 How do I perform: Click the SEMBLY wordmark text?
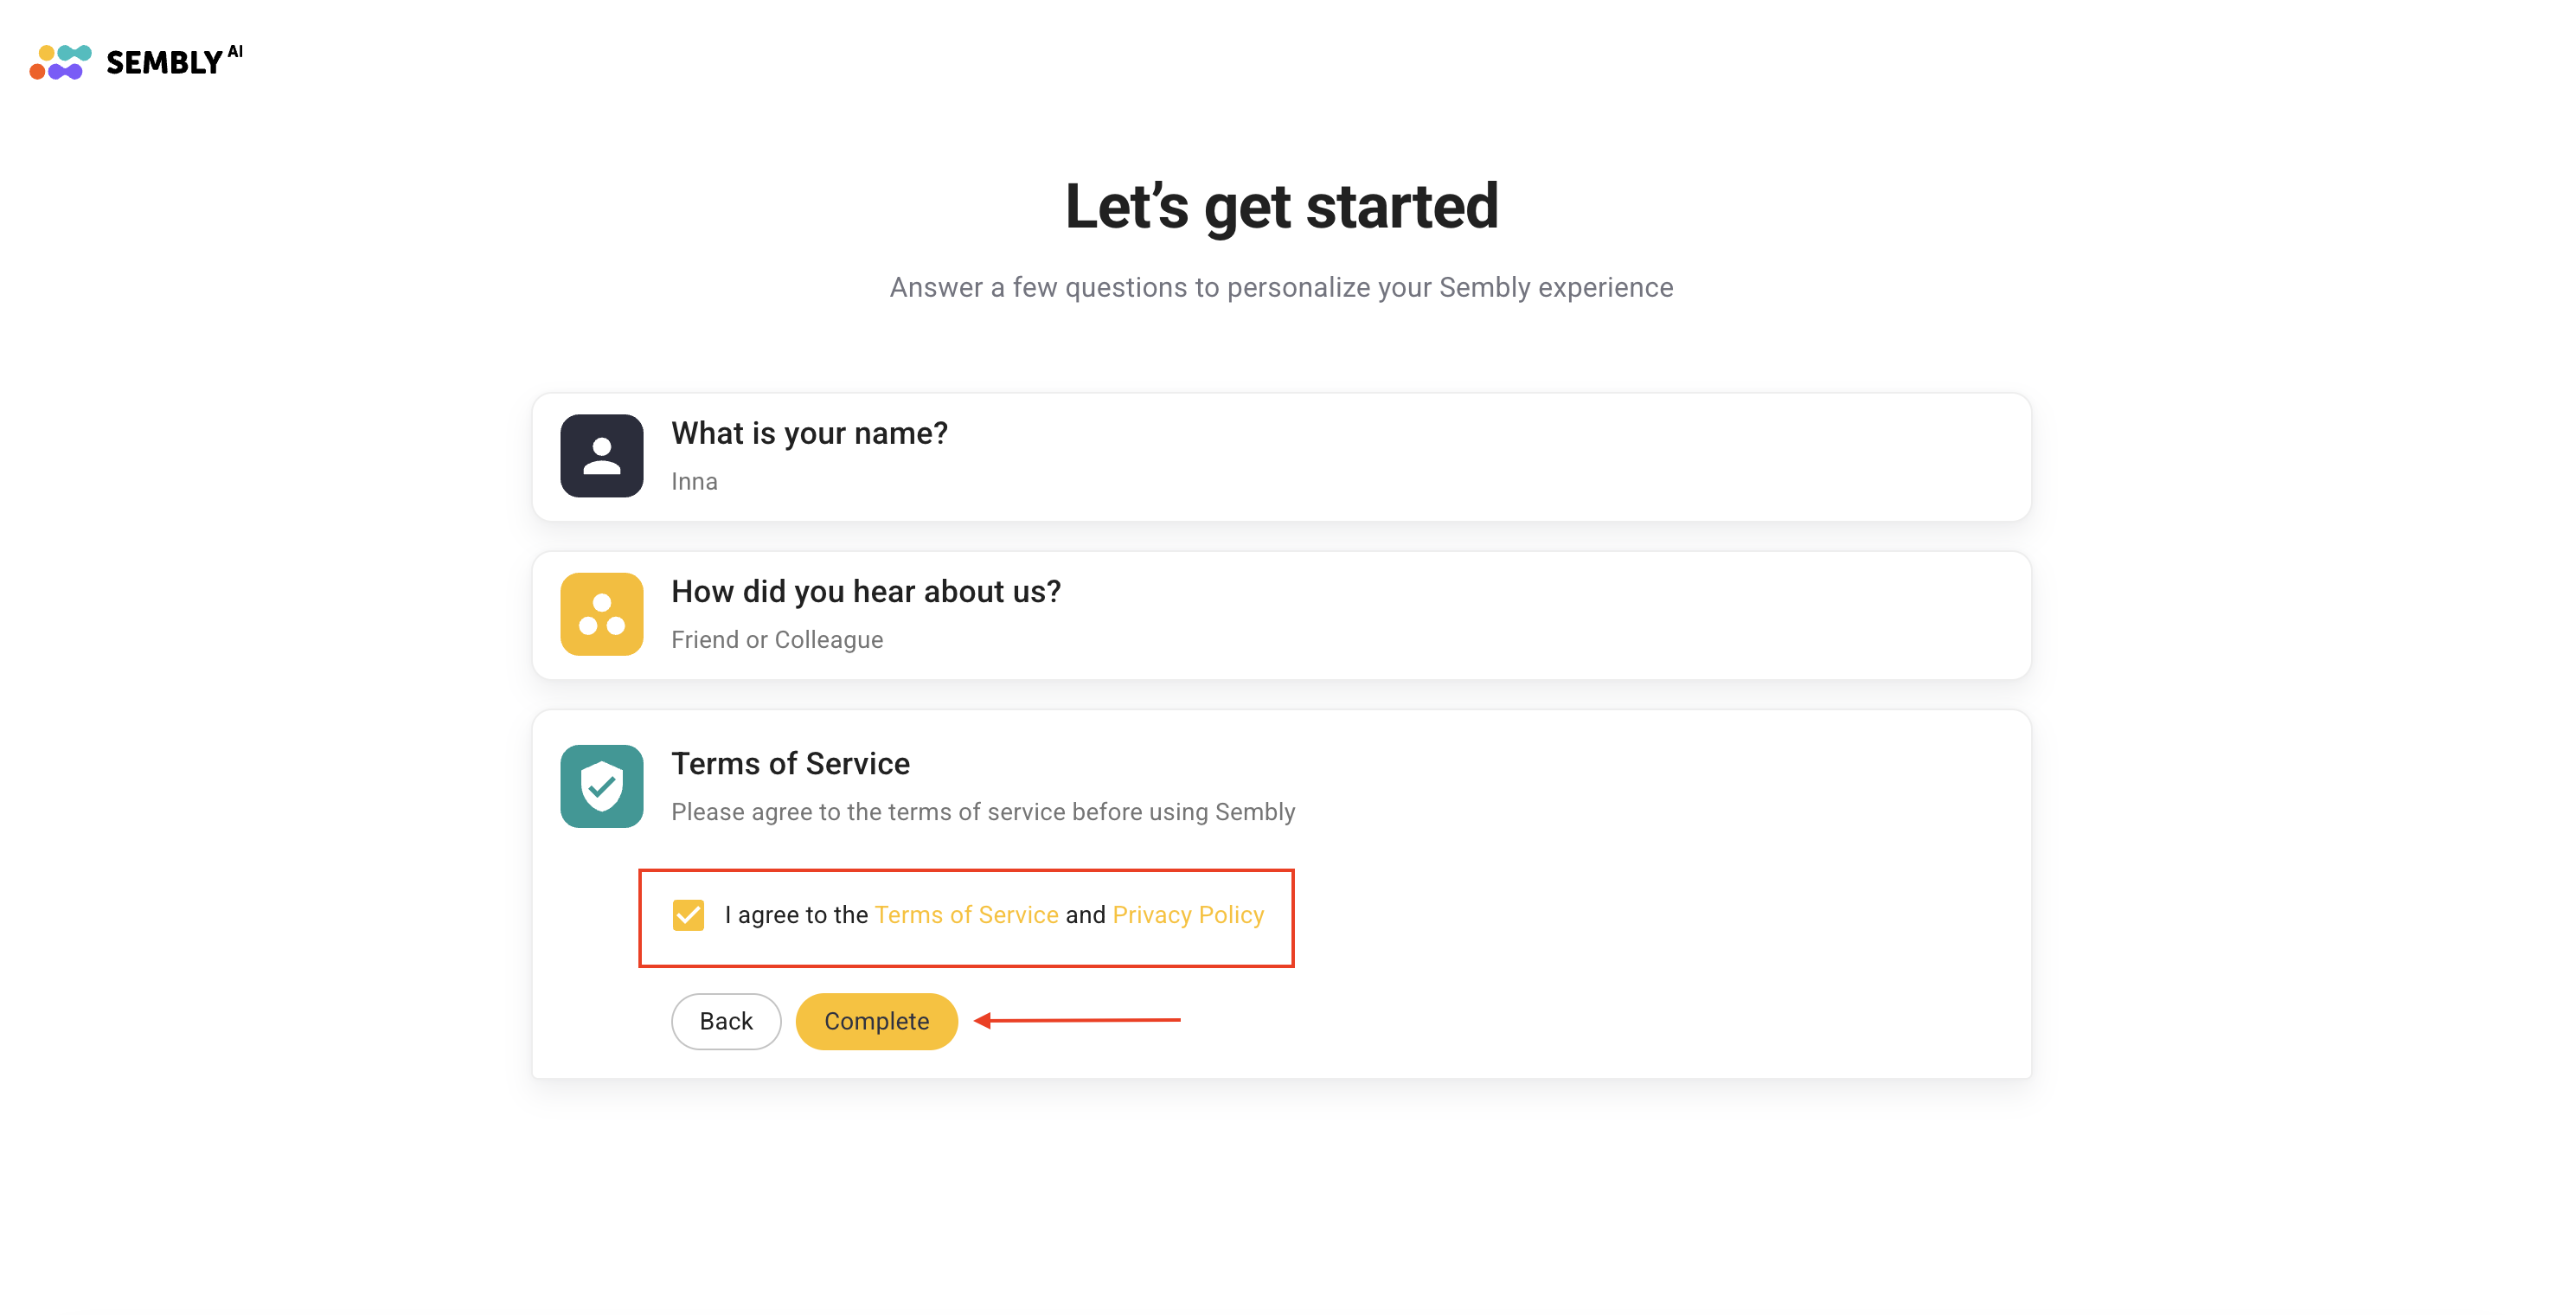tap(164, 63)
